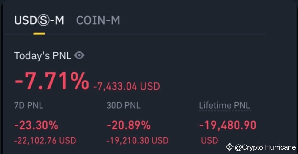Select the USDⓈ-M tab

pos(39,20)
